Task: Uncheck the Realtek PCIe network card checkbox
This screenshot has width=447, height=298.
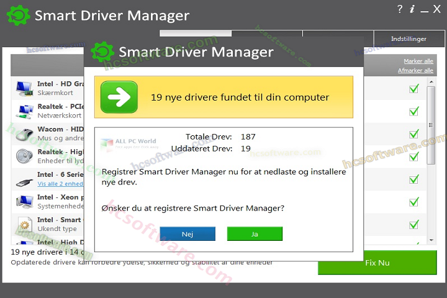Action: coord(414,111)
